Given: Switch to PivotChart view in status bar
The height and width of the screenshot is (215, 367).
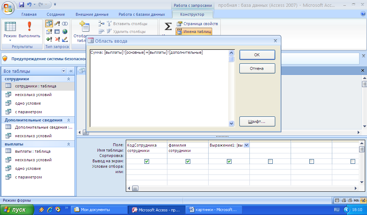Looking at the screenshot, I should (x=350, y=200).
